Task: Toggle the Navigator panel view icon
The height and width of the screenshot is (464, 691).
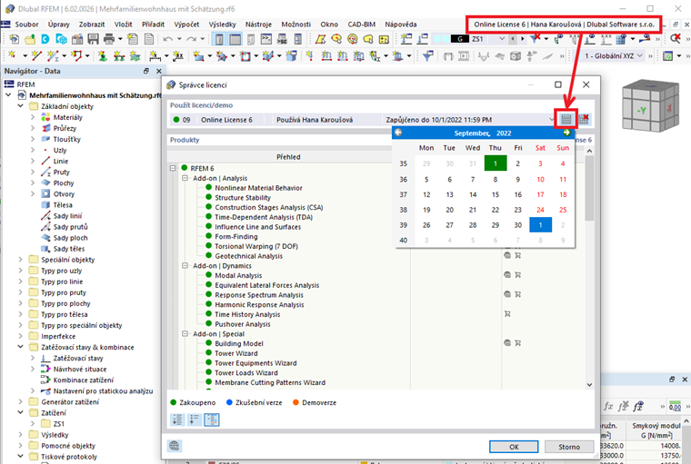Action: pyautogui.click(x=218, y=39)
